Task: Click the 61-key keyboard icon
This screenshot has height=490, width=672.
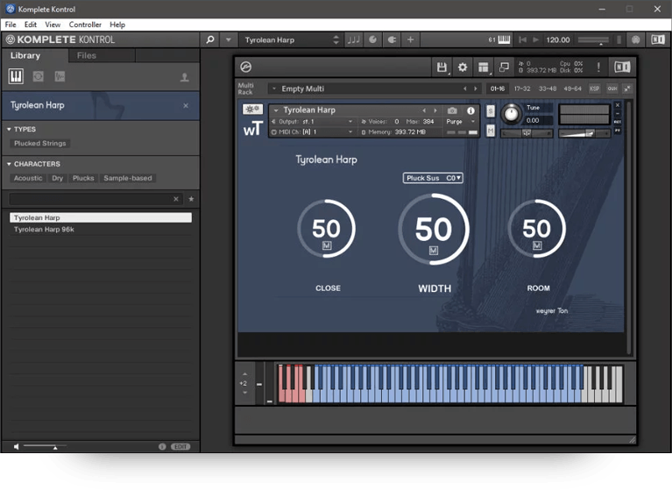Action: point(504,39)
